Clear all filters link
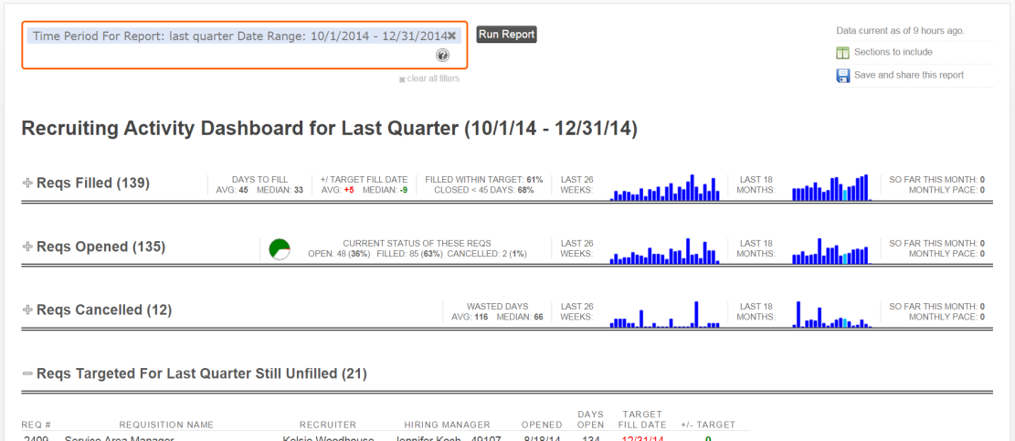The image size is (1015, 441). (x=429, y=79)
